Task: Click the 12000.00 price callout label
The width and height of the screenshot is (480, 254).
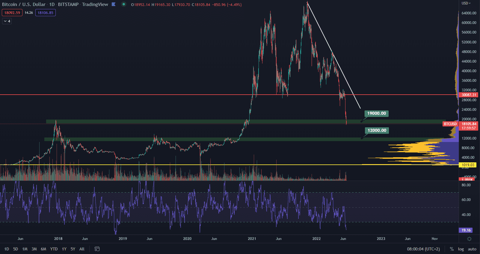Action: (377, 131)
